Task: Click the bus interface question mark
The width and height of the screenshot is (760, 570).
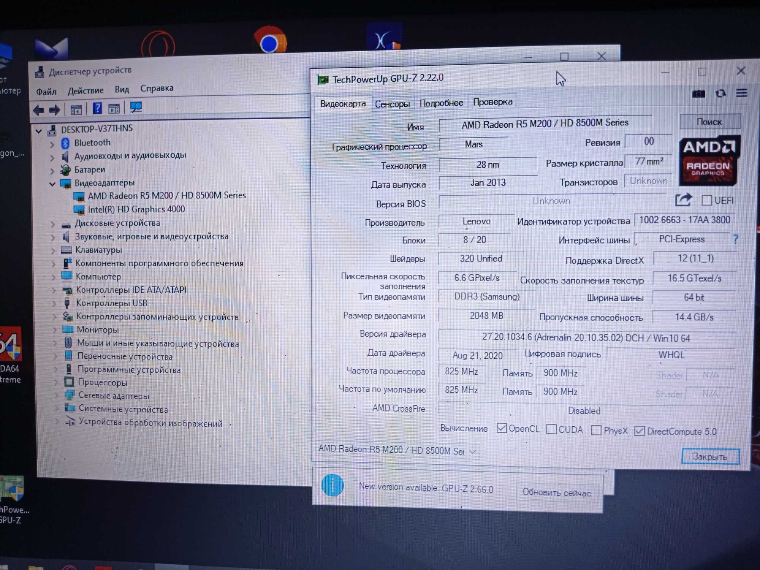Action: pos(736,239)
